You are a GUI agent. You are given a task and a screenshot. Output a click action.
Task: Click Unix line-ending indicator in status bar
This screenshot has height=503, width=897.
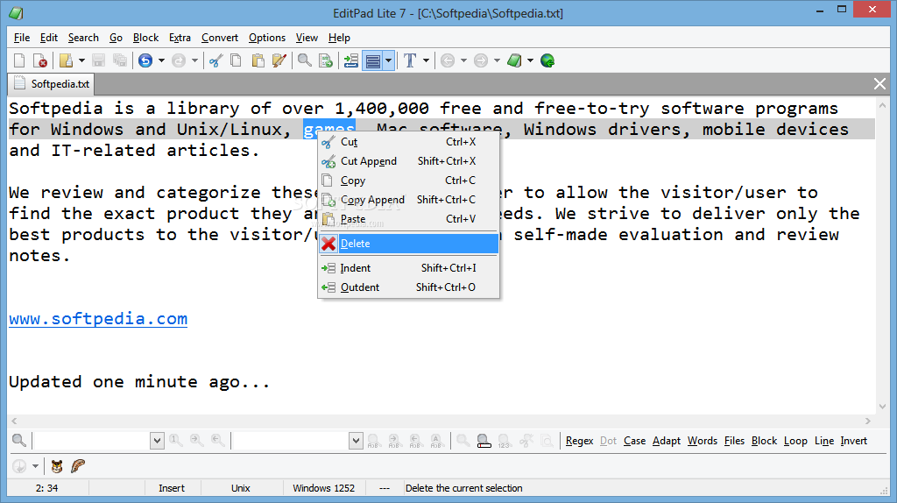point(240,488)
